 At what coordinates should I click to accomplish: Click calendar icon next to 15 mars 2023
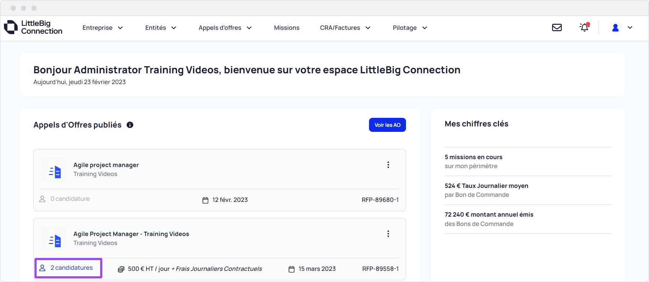(291, 269)
